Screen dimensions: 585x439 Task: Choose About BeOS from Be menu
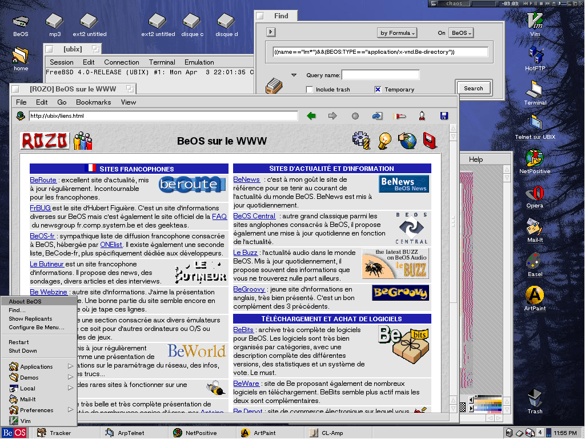pyautogui.click(x=39, y=301)
